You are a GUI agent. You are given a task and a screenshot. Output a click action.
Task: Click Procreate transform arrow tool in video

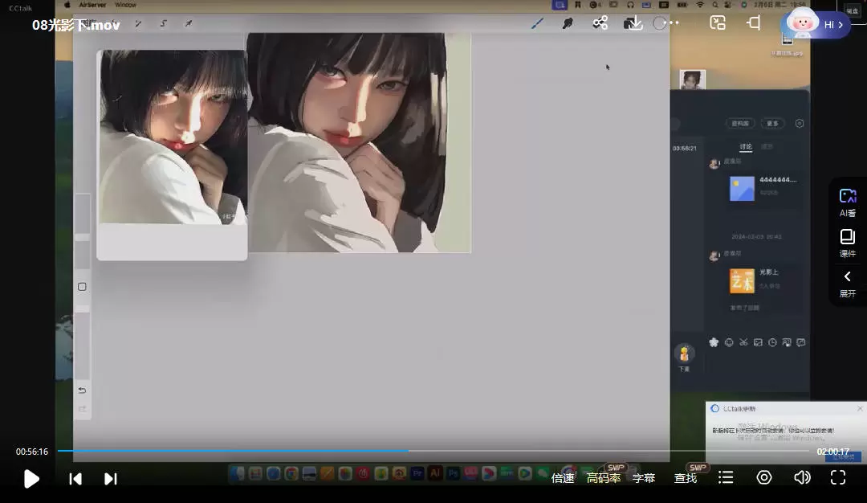(189, 24)
